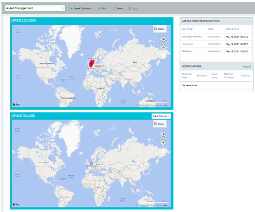Zoom out on Device Tracker map

point(164,151)
